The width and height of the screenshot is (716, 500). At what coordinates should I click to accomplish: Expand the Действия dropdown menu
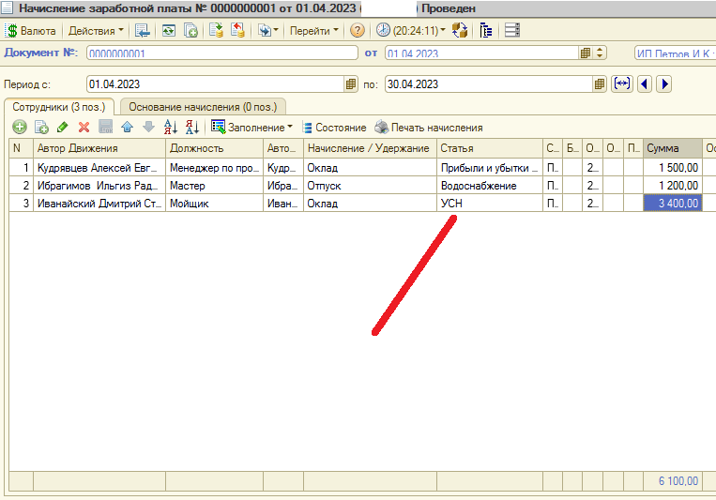coord(97,30)
